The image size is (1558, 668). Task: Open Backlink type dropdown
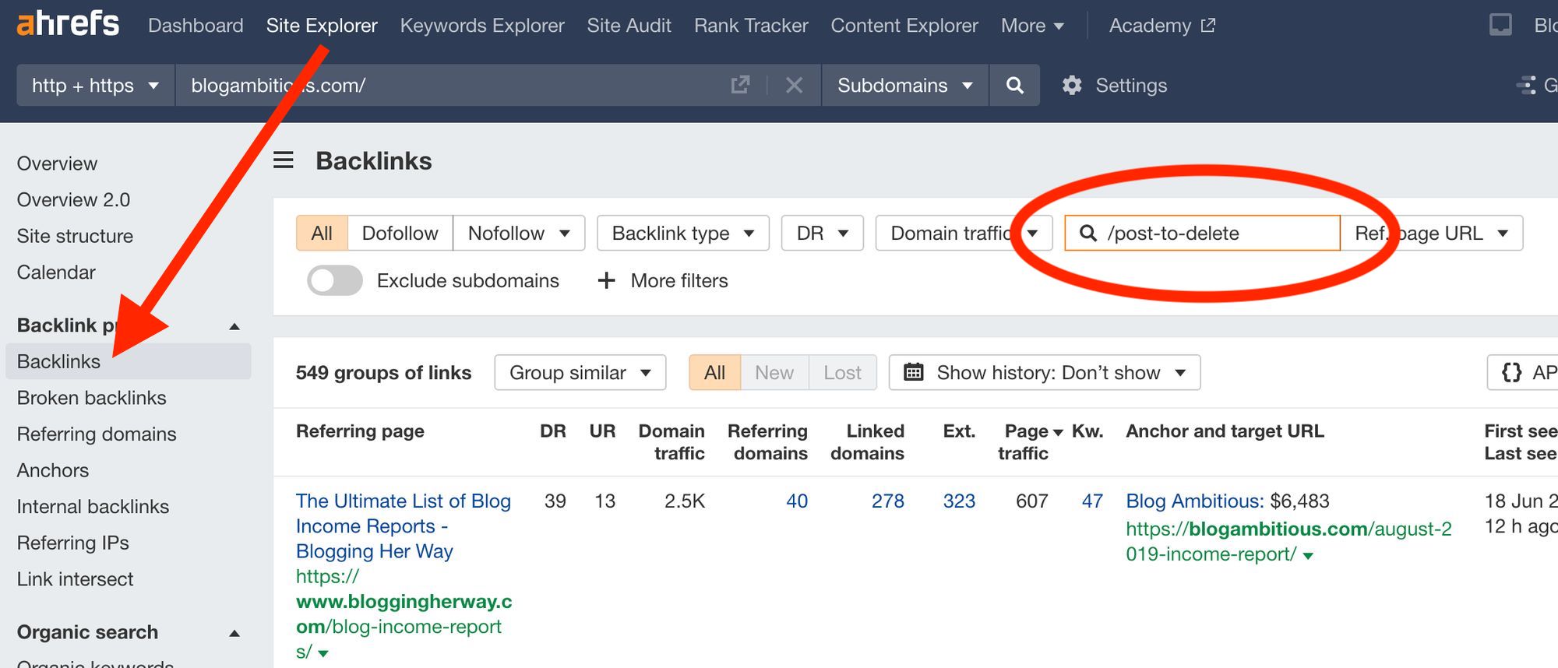click(683, 233)
